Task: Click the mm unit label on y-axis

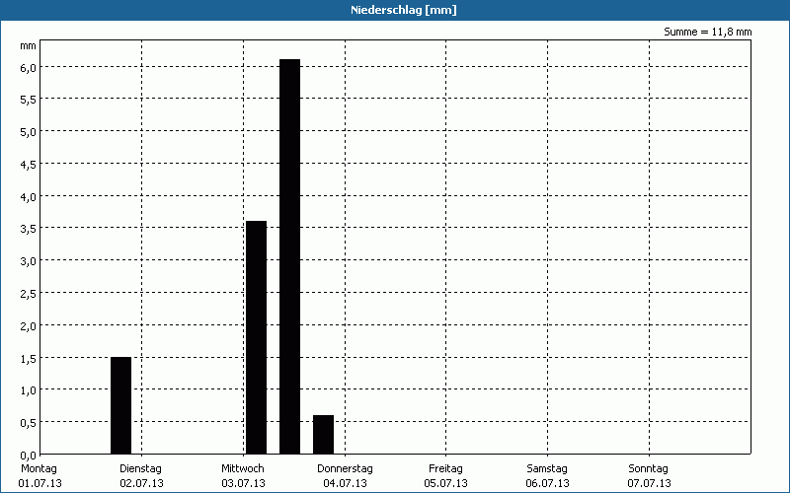Action: [29, 46]
